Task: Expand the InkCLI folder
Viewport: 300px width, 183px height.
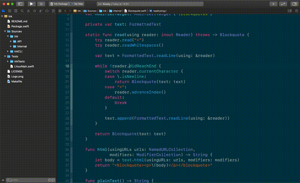Action: pos(8,51)
